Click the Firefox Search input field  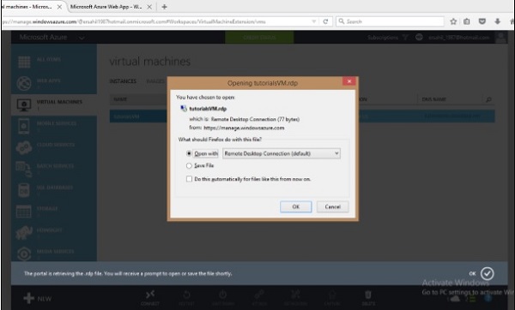pyautogui.click(x=390, y=21)
